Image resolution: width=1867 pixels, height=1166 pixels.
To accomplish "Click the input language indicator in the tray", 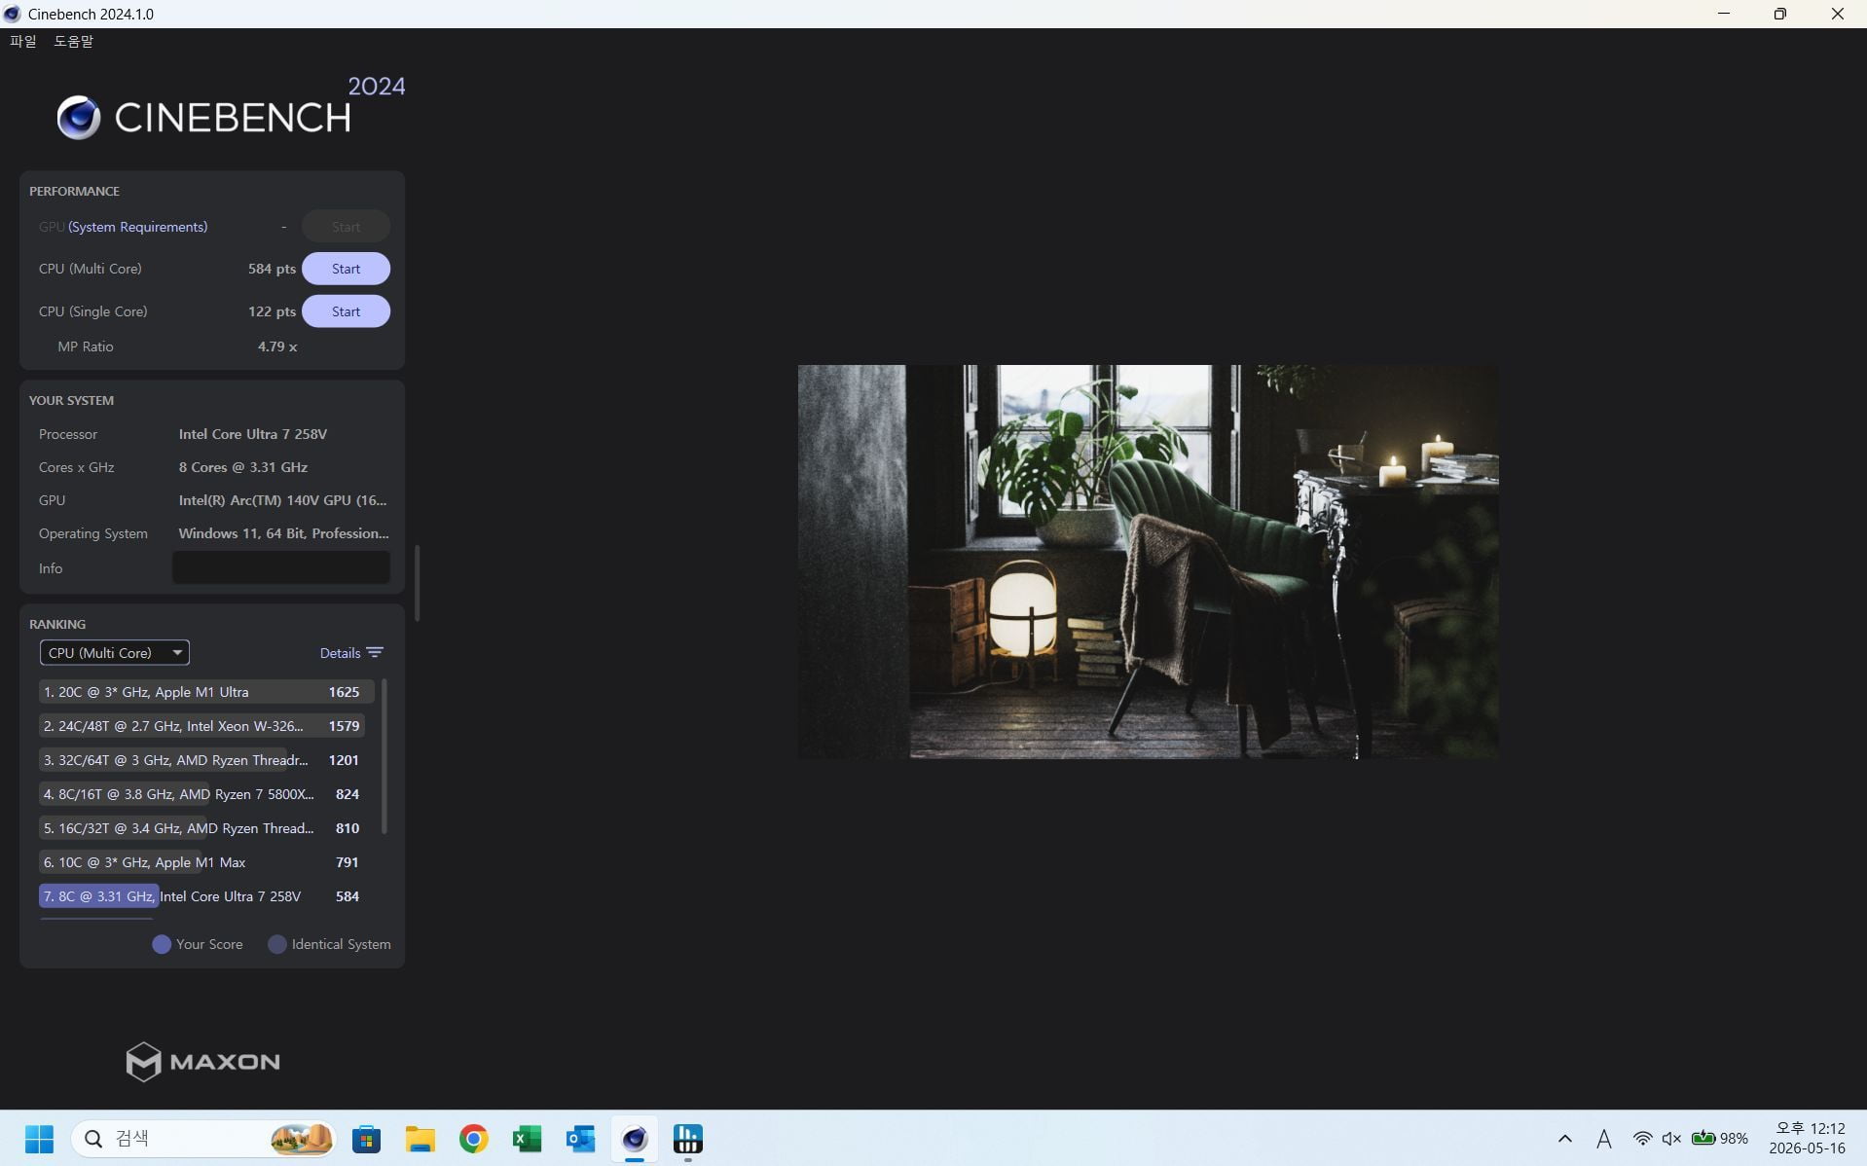I will pyautogui.click(x=1604, y=1139).
